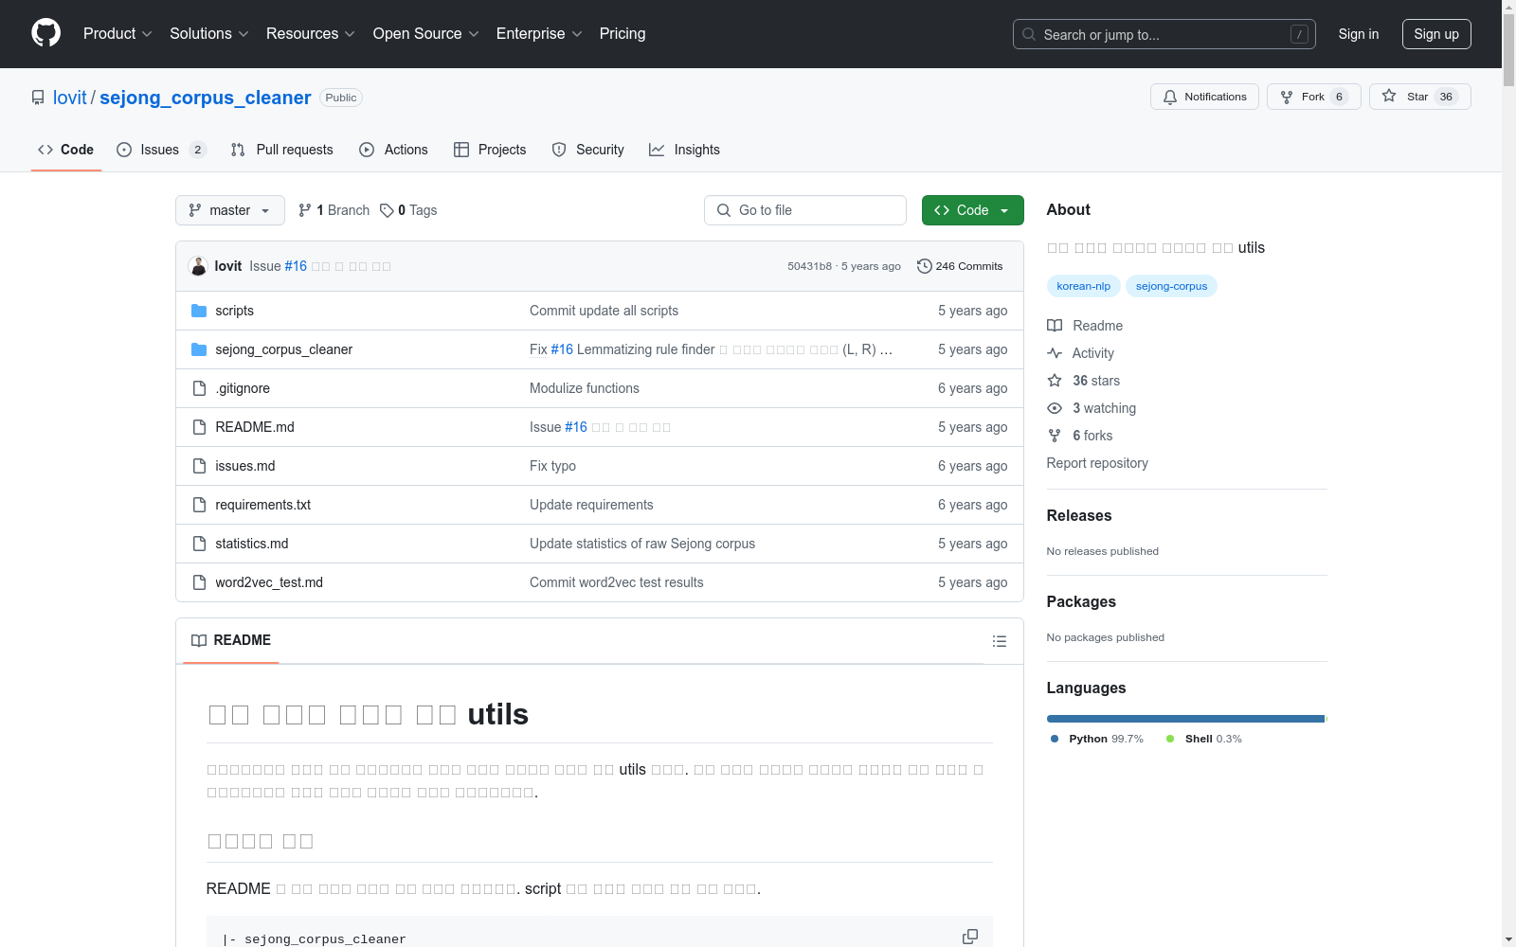Click the branch icon beside 1 Branch
This screenshot has height=947, width=1516.
pos(305,210)
